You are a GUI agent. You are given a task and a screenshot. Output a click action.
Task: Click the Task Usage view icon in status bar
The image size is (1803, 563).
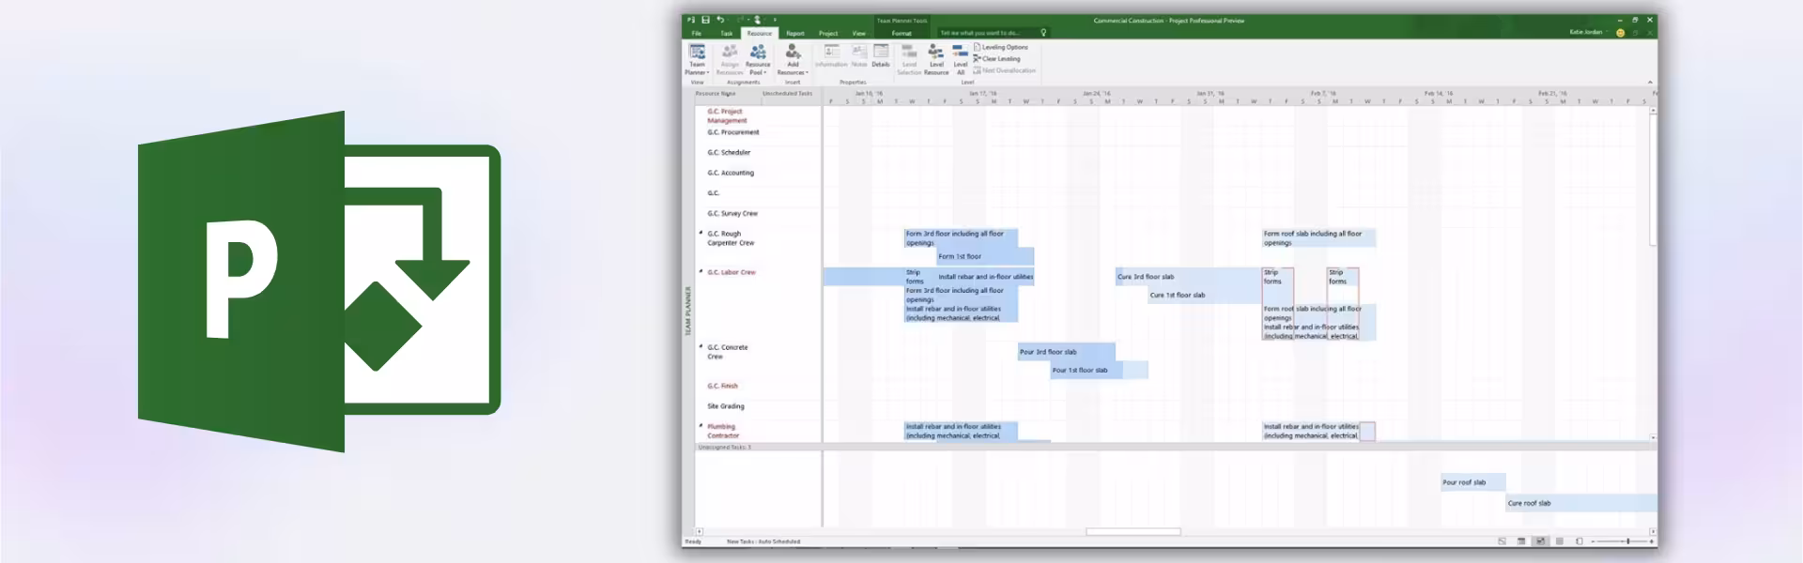[1521, 541]
